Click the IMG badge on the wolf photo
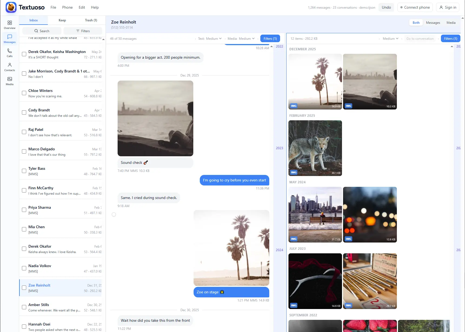465x332 pixels. pyautogui.click(x=294, y=172)
